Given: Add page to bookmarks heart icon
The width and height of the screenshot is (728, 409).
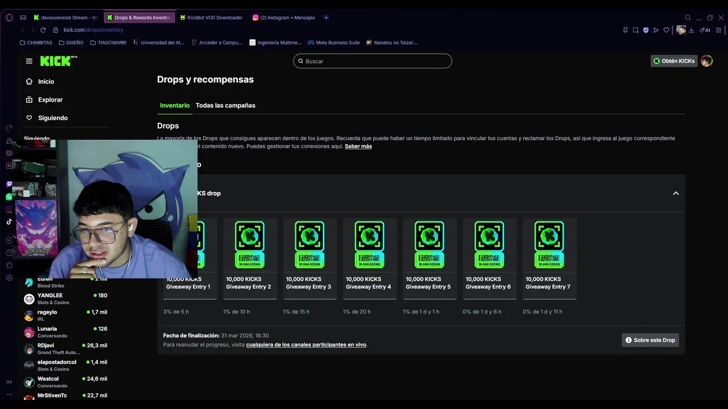Looking at the screenshot, I should click(666, 30).
